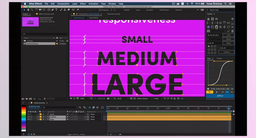Select the top-left anchor radio button

(x=209, y=46)
